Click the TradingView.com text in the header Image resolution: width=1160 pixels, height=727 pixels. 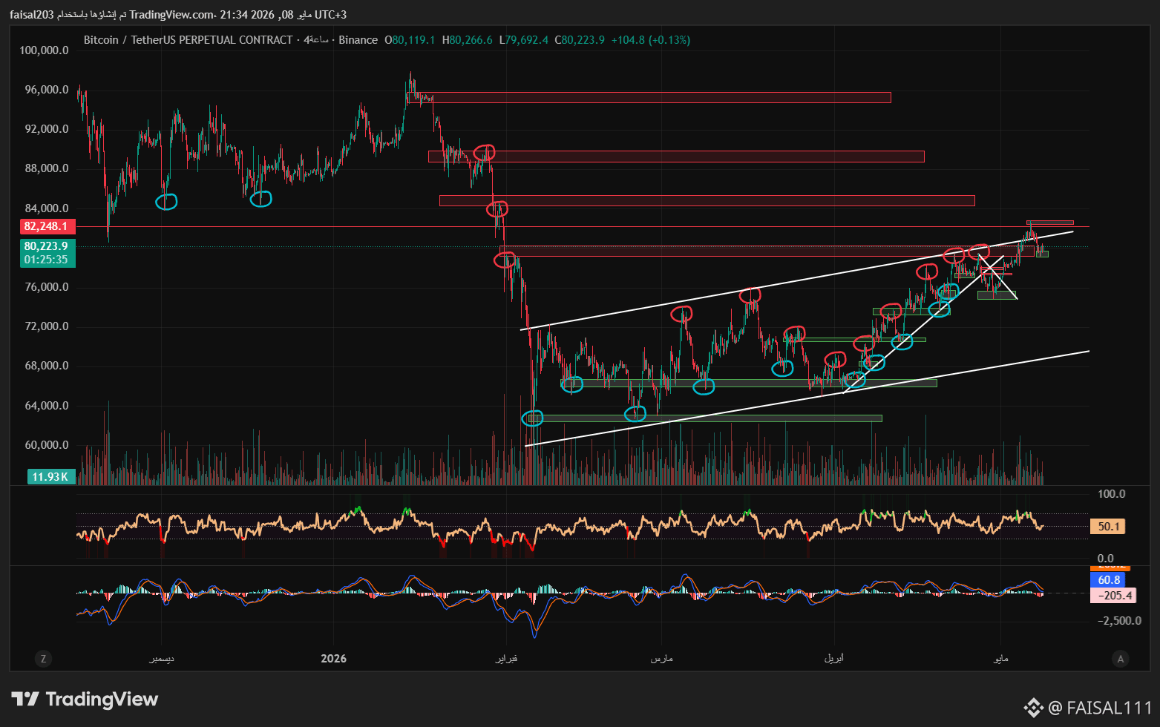(171, 15)
